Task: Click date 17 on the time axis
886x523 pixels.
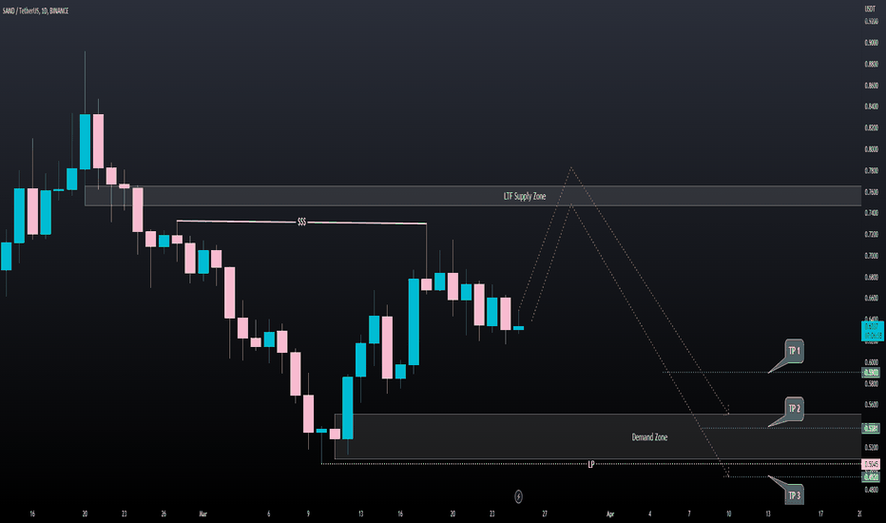Action: coord(820,513)
